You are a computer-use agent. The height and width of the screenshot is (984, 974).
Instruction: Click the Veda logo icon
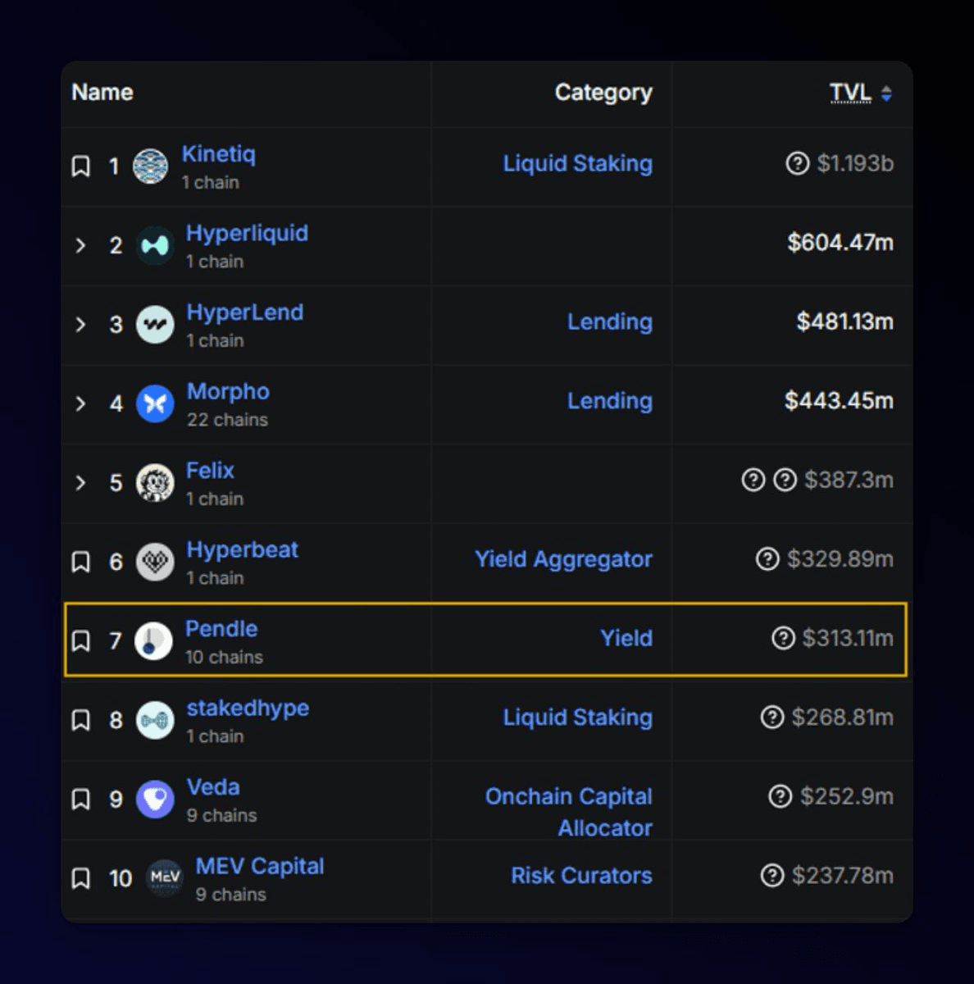(155, 799)
